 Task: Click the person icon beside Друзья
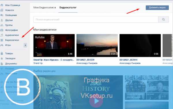[2, 20]
